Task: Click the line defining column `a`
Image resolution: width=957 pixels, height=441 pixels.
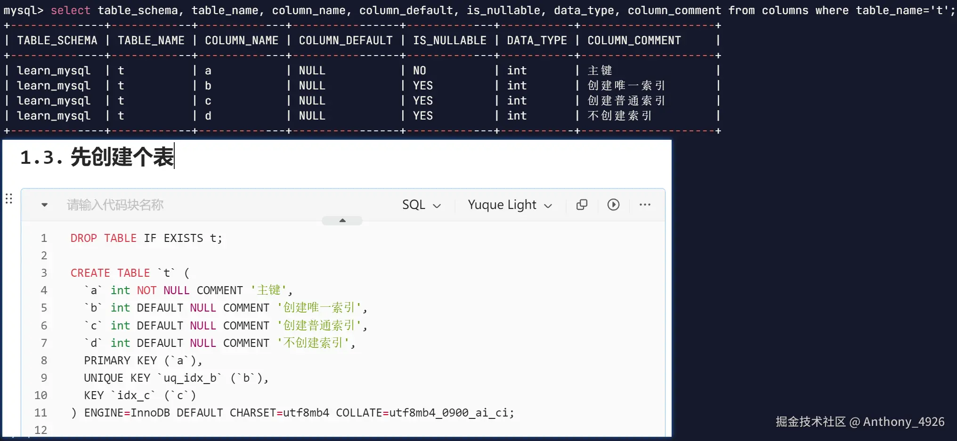Action: tap(188, 290)
